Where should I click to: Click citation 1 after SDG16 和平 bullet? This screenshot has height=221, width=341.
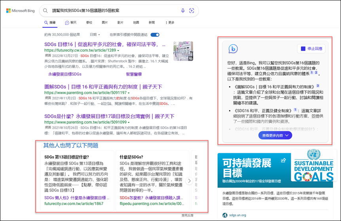point(295,110)
